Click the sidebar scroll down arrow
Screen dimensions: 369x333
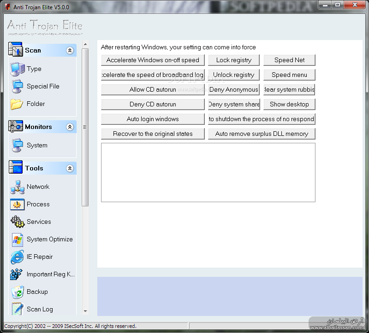click(x=85, y=311)
